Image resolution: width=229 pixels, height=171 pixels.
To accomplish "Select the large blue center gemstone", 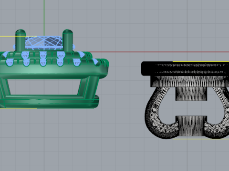I will pos(44,43).
